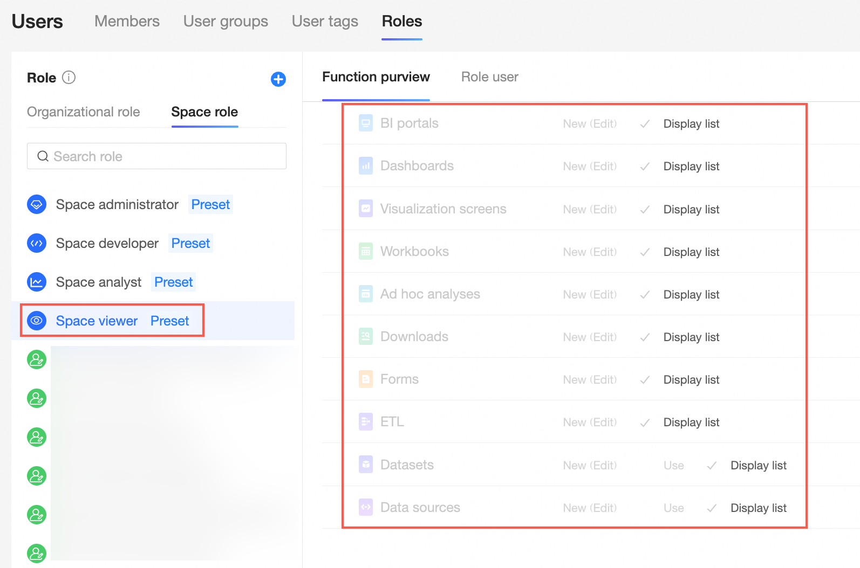Open the Members tab
Viewport: 860px width, 568px height.
coord(127,21)
